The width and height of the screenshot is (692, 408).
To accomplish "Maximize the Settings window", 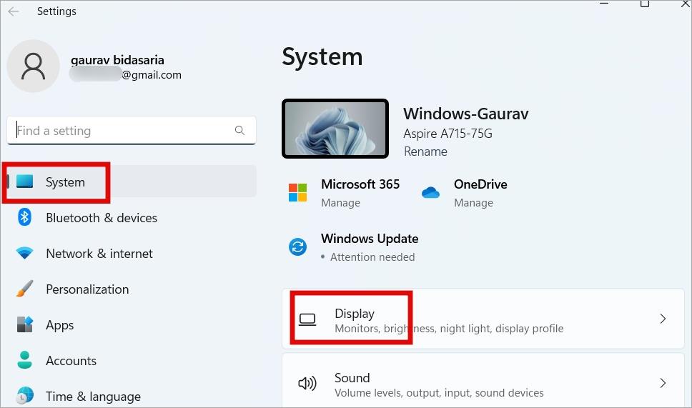I will pos(645,4).
